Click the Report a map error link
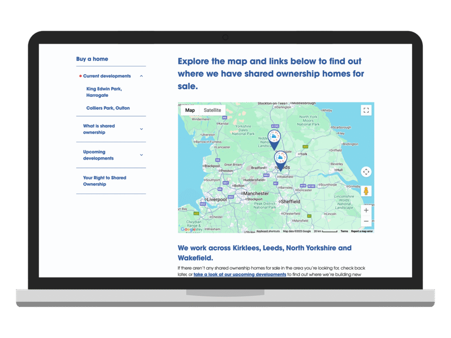451x338 pixels. click(362, 231)
